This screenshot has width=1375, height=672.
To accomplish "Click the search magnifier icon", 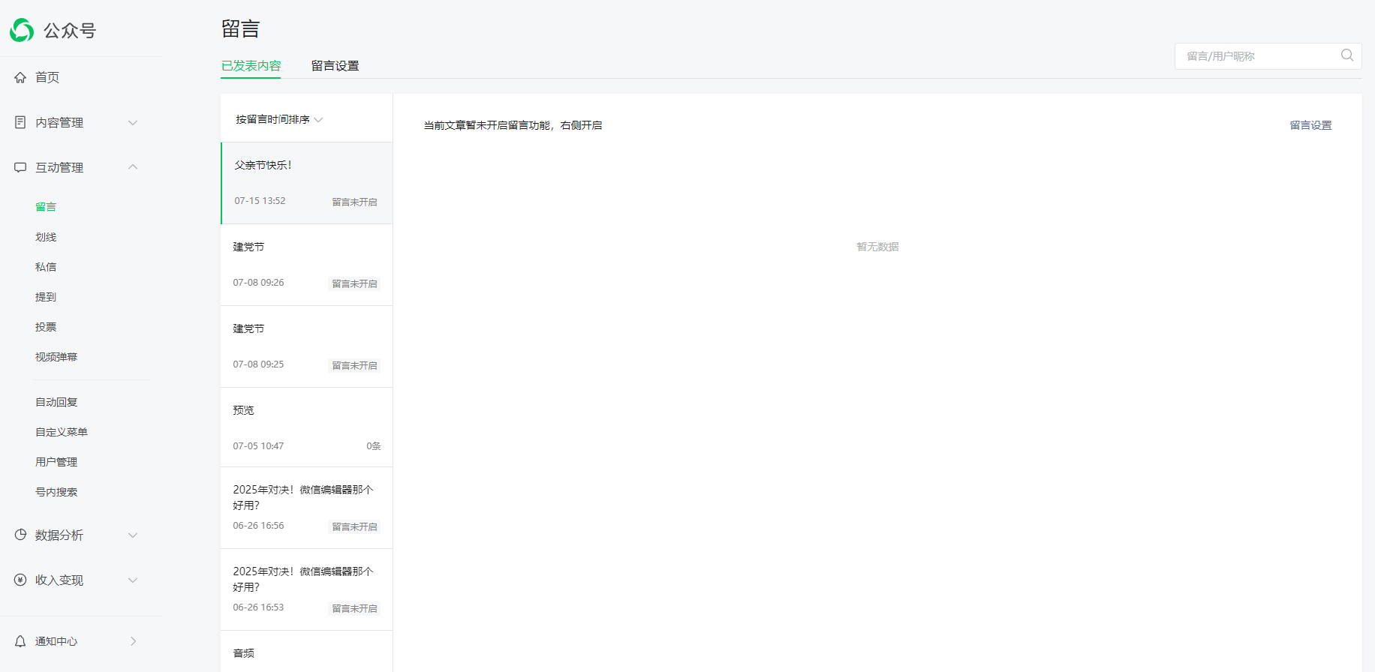I will [1346, 55].
